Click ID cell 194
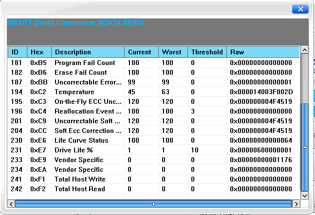The image size is (315, 215). click(16, 92)
